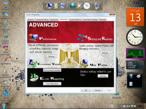146x109 pixels.
Task: Open User Profiles Settings button
Action: [x=103, y=76]
